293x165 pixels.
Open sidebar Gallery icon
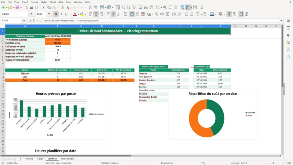288,42
